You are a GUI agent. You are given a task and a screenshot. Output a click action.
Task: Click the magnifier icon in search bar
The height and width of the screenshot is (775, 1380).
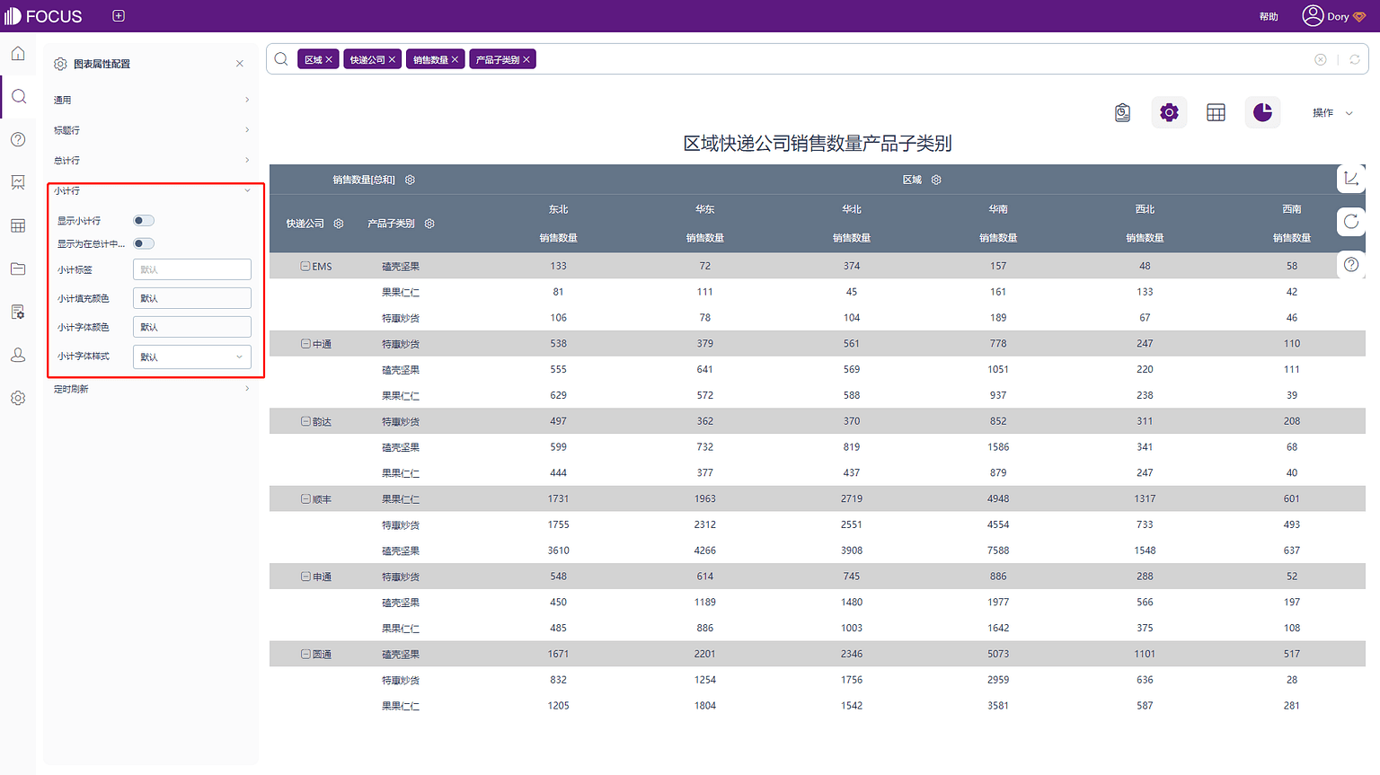pyautogui.click(x=281, y=59)
